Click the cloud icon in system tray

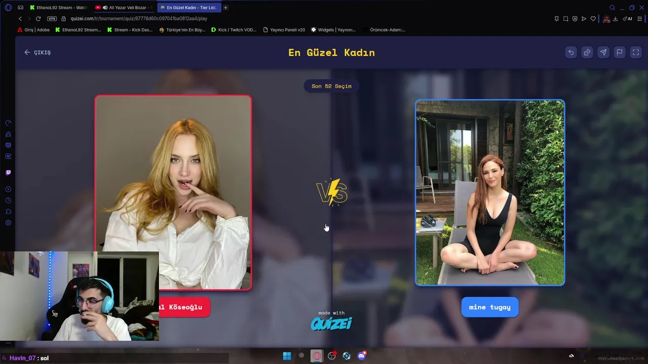tap(572, 356)
